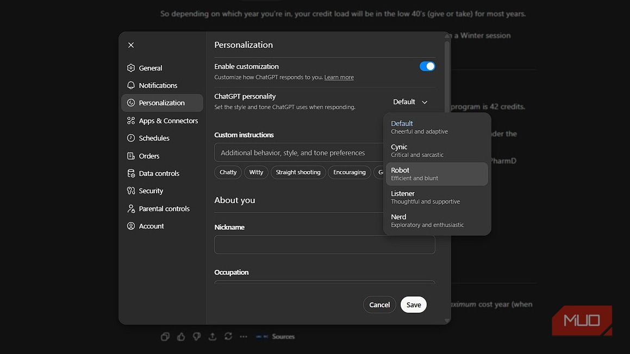The image size is (630, 354).
Task: Click the General gear icon
Action: 131,68
